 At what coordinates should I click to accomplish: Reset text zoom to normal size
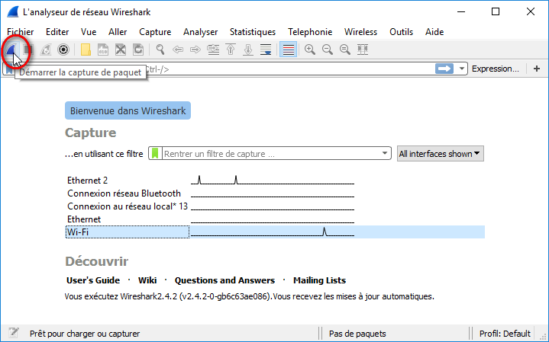tap(345, 50)
